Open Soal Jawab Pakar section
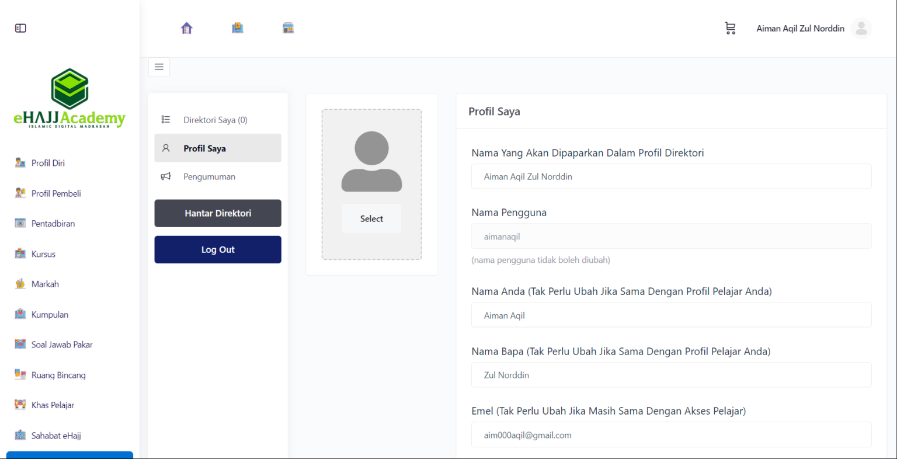Image resolution: width=897 pixels, height=459 pixels. tap(62, 345)
